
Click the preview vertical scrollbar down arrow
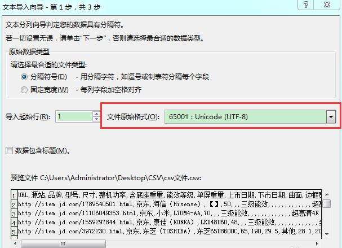(x=327, y=234)
